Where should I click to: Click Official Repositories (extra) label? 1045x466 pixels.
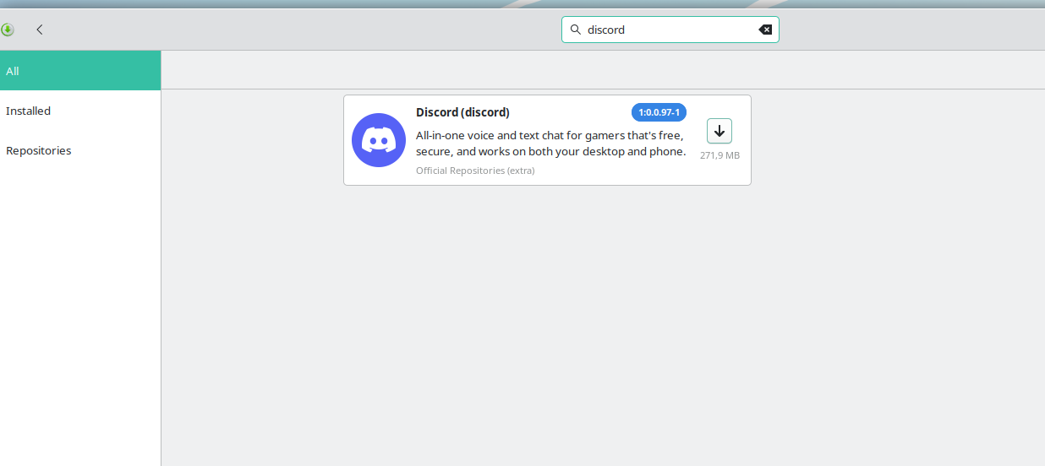click(475, 171)
